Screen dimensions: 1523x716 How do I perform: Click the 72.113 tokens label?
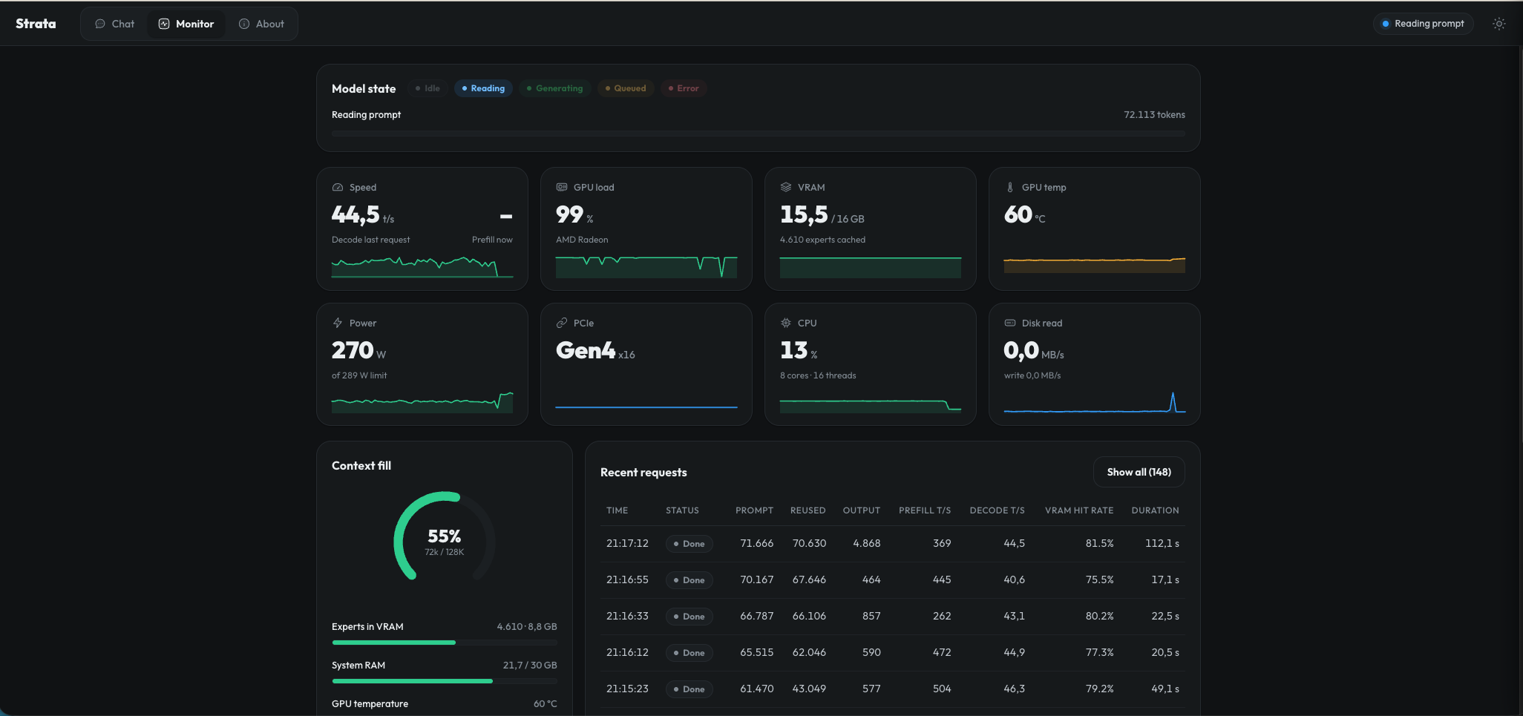tap(1154, 115)
